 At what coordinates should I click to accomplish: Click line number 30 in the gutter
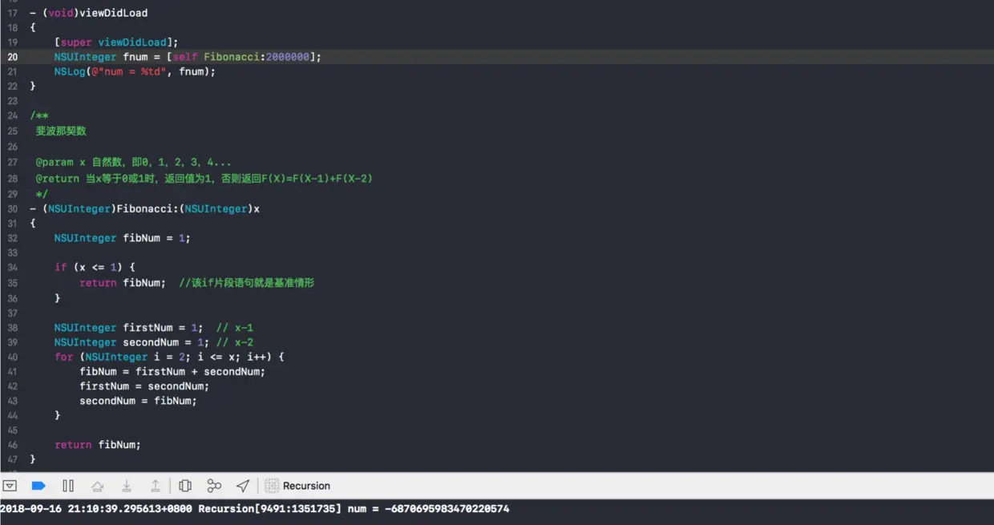tap(13, 208)
